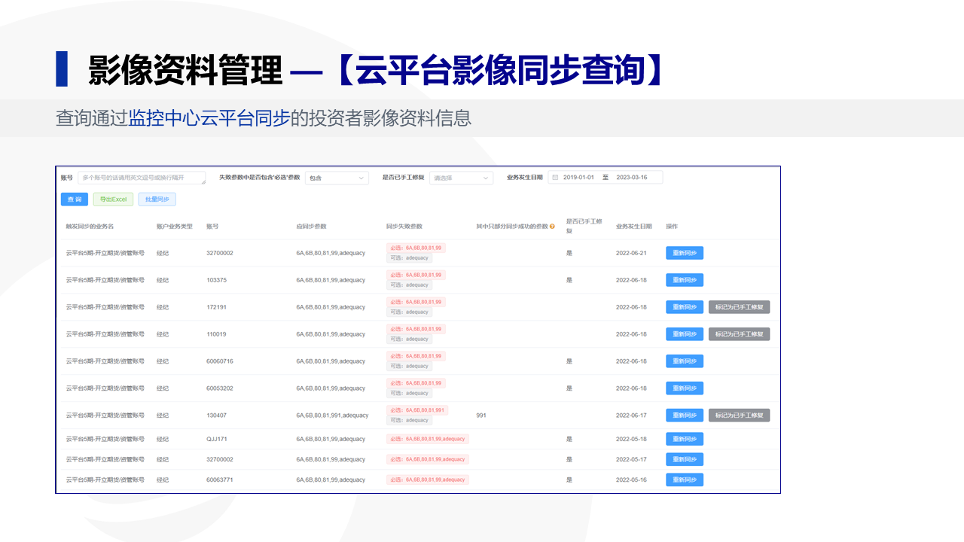Screen dimensions: 964x542
Task: Click end date 2023-03-16 in date range
Action: click(631, 178)
